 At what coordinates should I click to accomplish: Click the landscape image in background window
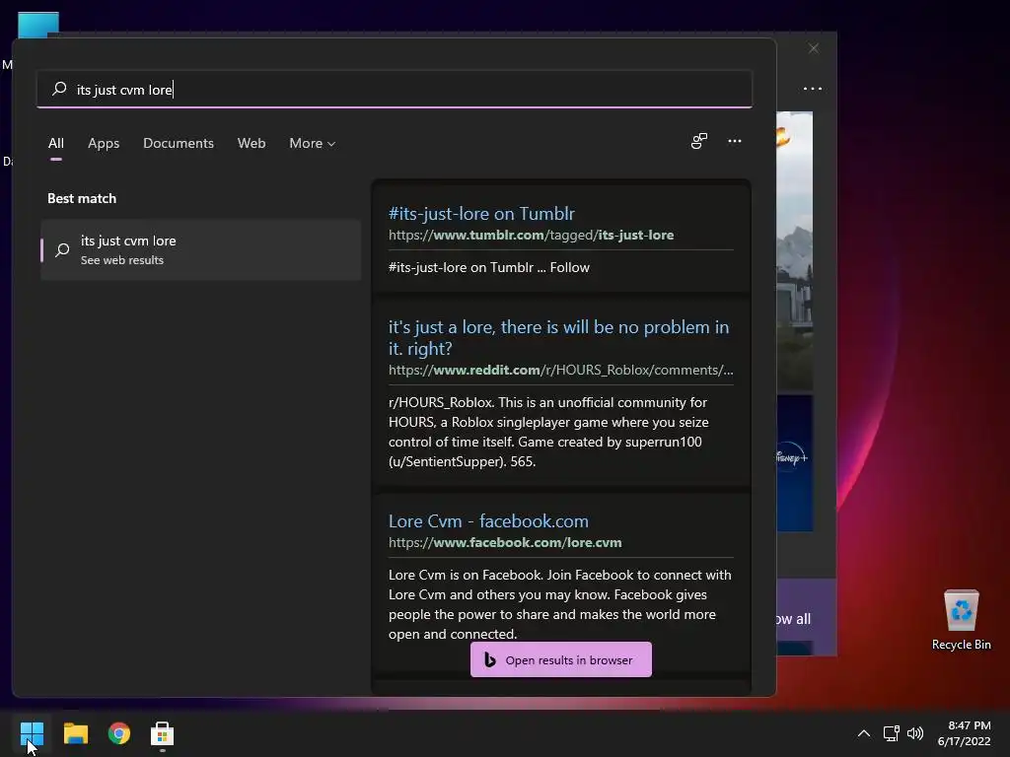click(x=794, y=251)
